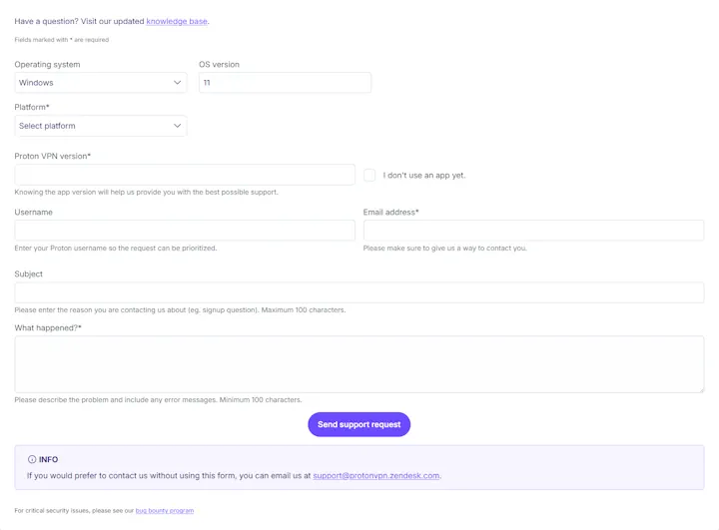719x530 pixels.
Task: Click the INFO circle icon
Action: (32, 459)
